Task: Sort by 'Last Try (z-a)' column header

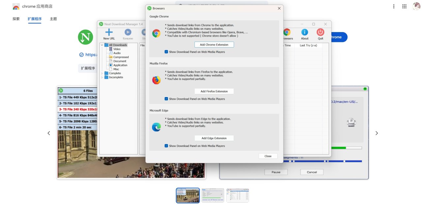Action: 309,45
